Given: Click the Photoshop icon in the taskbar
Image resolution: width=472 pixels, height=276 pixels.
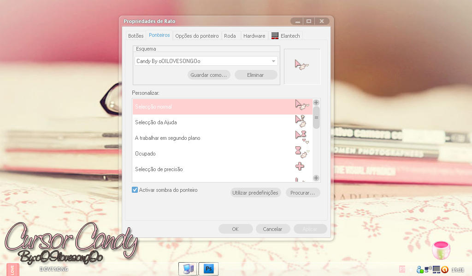Looking at the screenshot, I should coord(208,269).
